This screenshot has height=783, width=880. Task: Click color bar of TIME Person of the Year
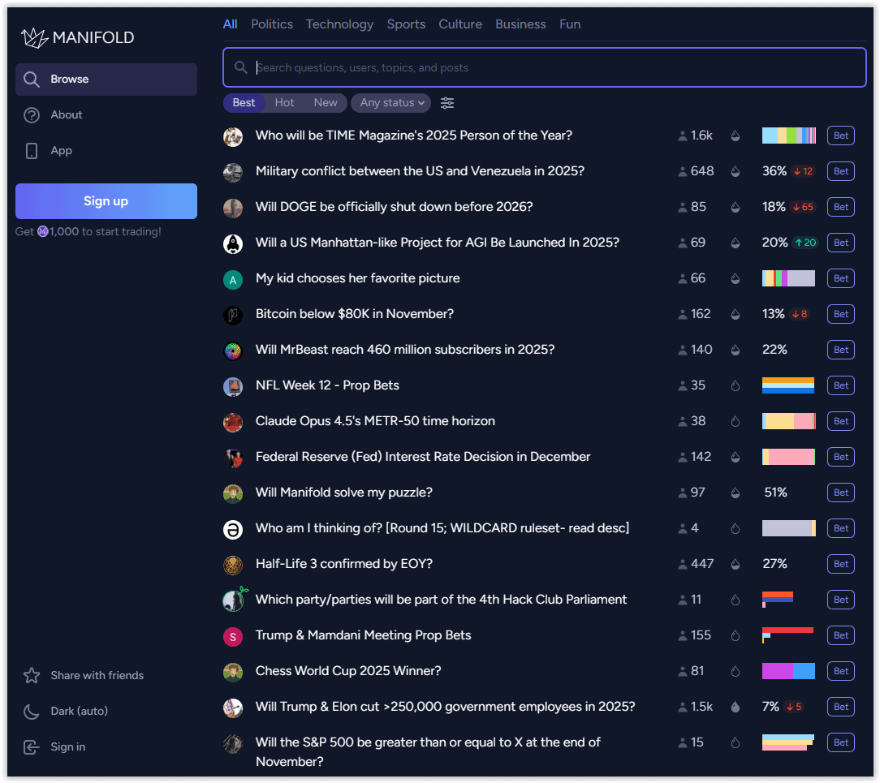[788, 136]
